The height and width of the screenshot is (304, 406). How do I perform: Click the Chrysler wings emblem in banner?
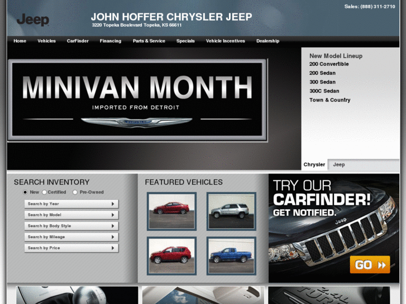click(x=136, y=122)
